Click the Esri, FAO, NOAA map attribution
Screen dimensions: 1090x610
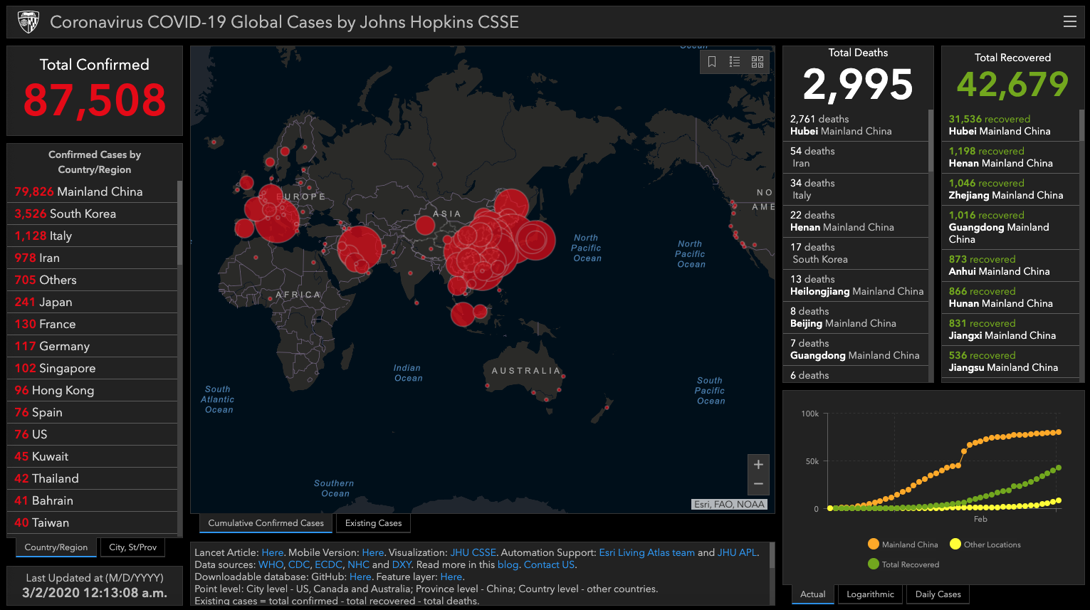(x=729, y=504)
